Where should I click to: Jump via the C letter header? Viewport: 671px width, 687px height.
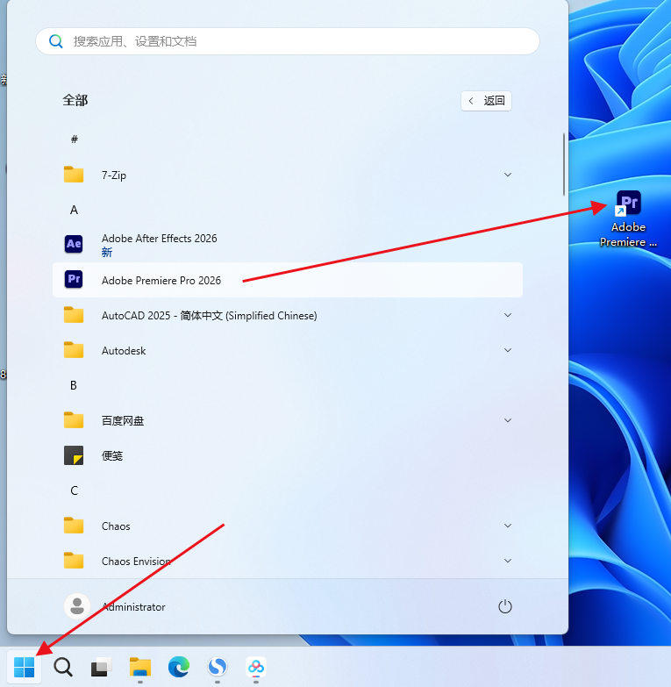[x=74, y=490]
